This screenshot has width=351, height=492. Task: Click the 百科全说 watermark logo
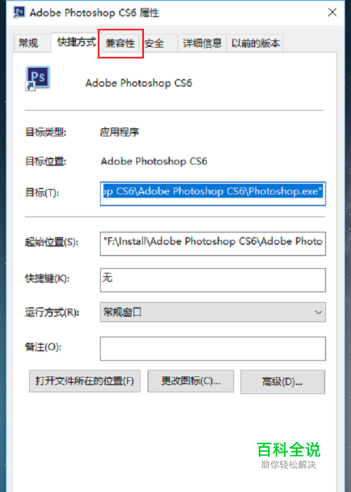[289, 455]
